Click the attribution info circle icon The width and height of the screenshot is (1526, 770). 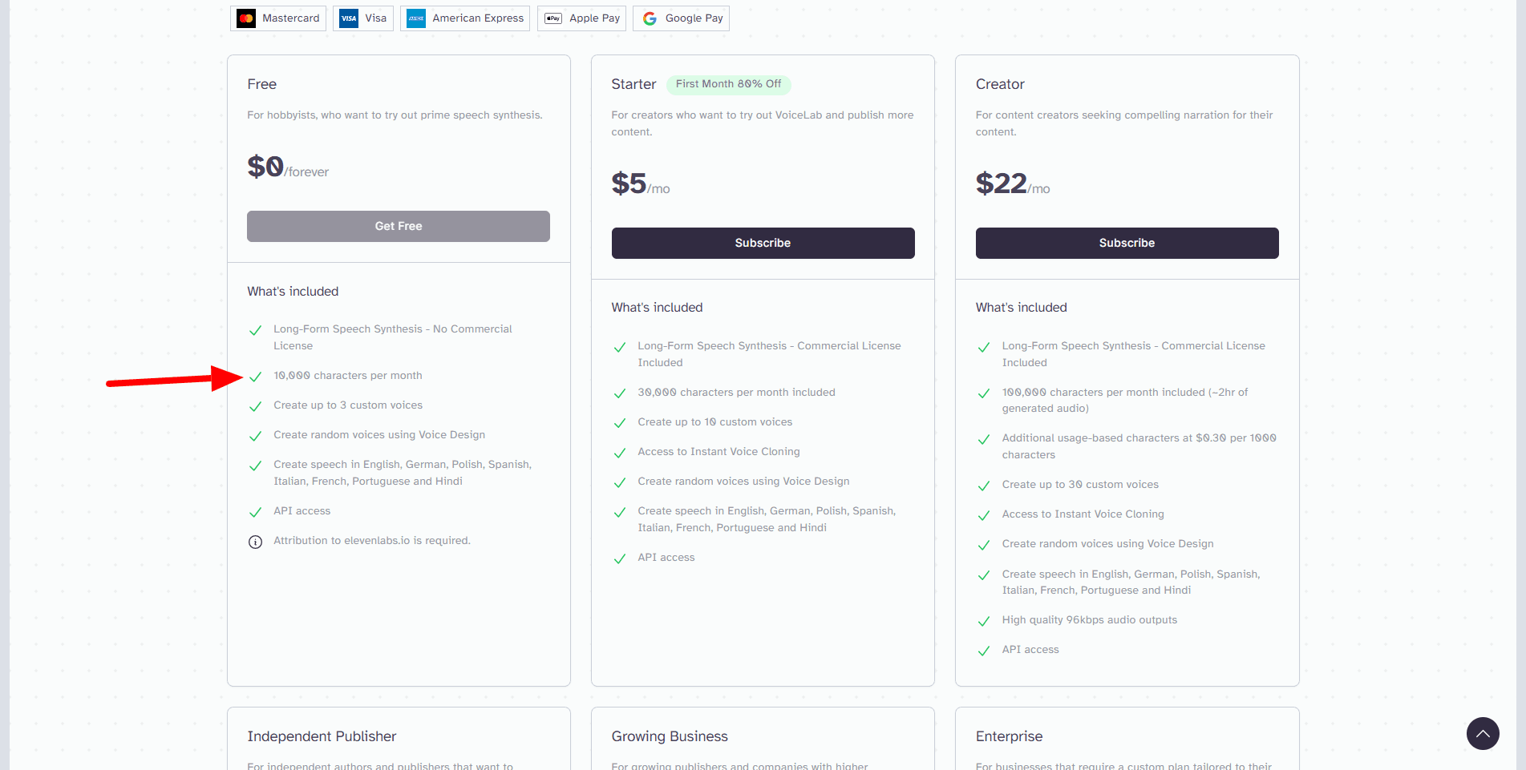(x=255, y=542)
